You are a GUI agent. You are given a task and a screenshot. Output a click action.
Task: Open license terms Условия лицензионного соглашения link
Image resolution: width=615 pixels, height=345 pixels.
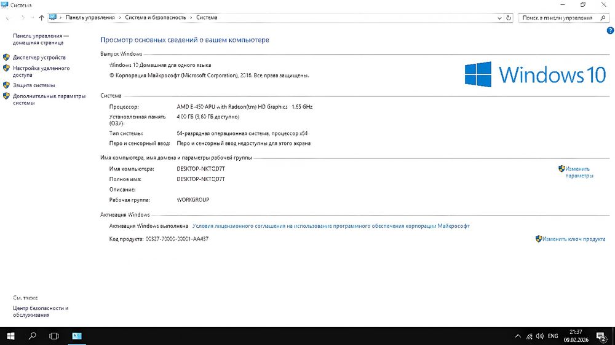(331, 226)
